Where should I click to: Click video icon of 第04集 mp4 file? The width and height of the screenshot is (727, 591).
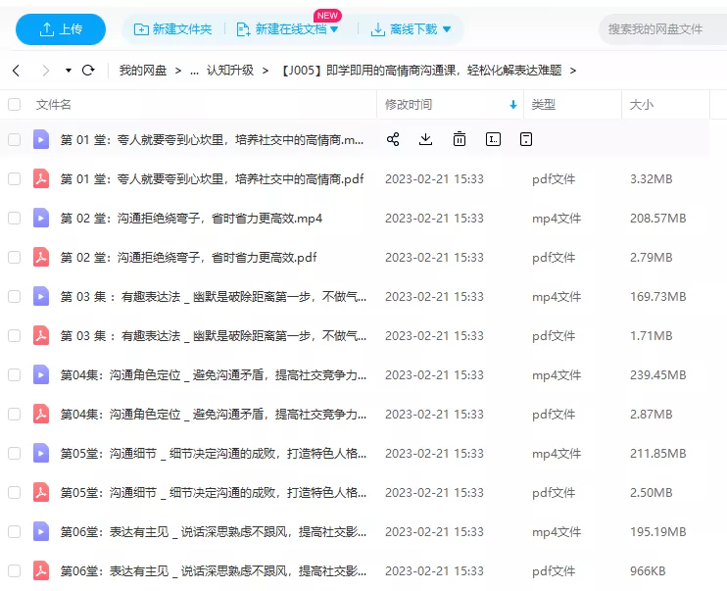[41, 374]
